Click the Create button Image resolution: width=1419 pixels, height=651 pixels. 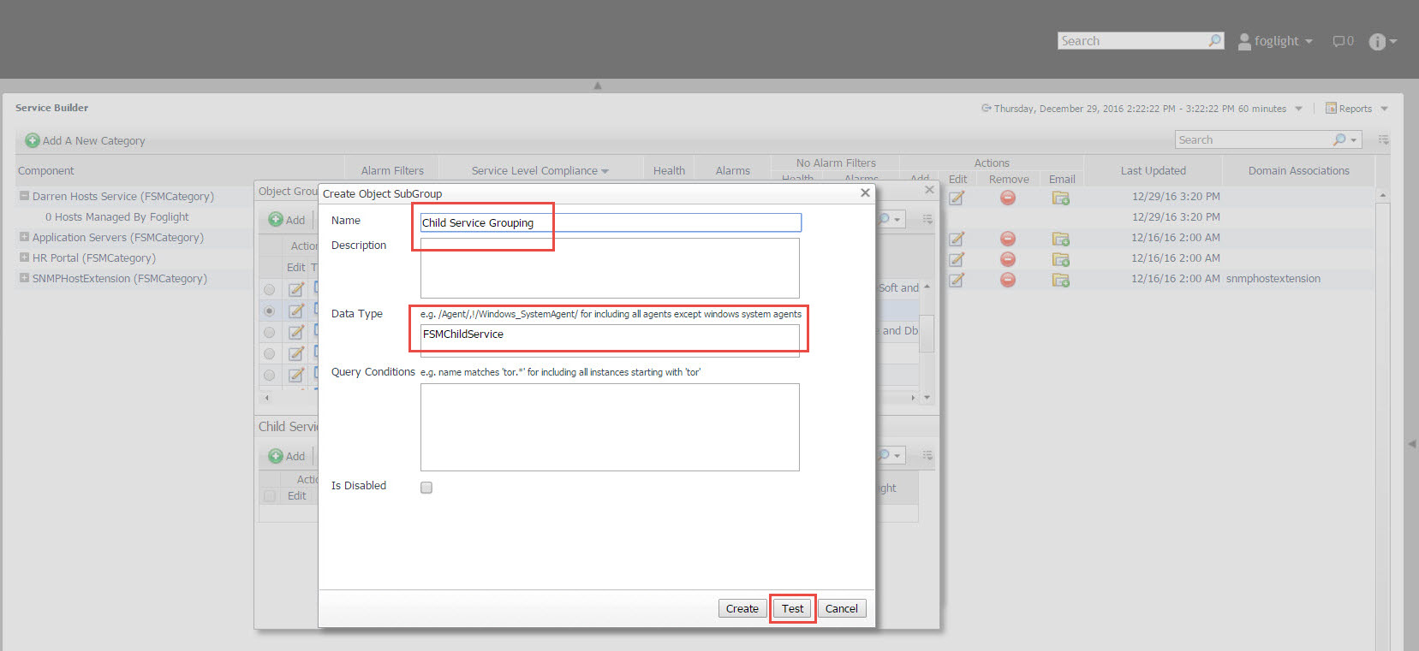[742, 608]
